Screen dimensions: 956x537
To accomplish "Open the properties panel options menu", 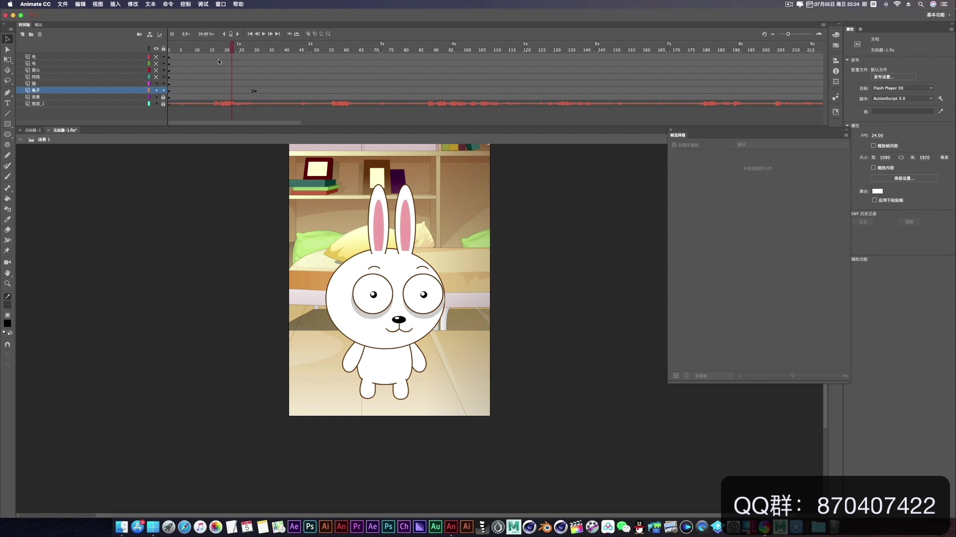I will tap(951, 29).
